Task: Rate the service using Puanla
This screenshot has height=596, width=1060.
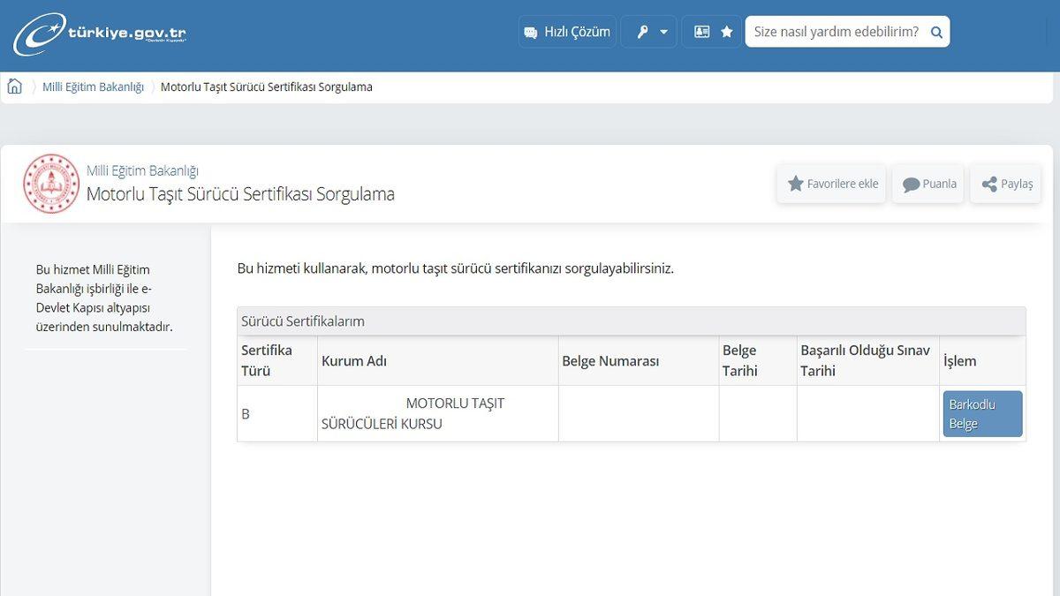Action: point(928,184)
